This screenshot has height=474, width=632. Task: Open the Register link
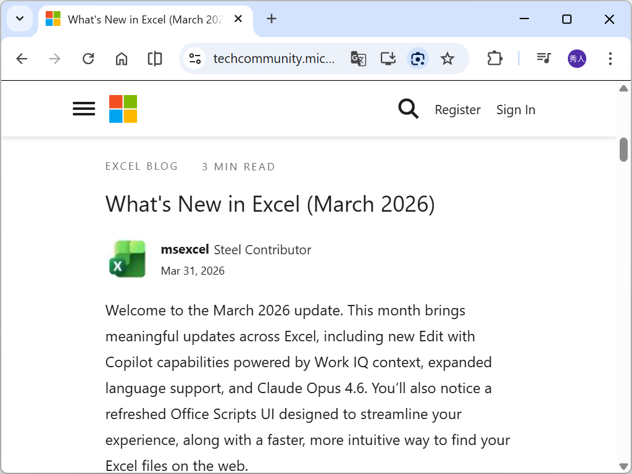pos(458,109)
